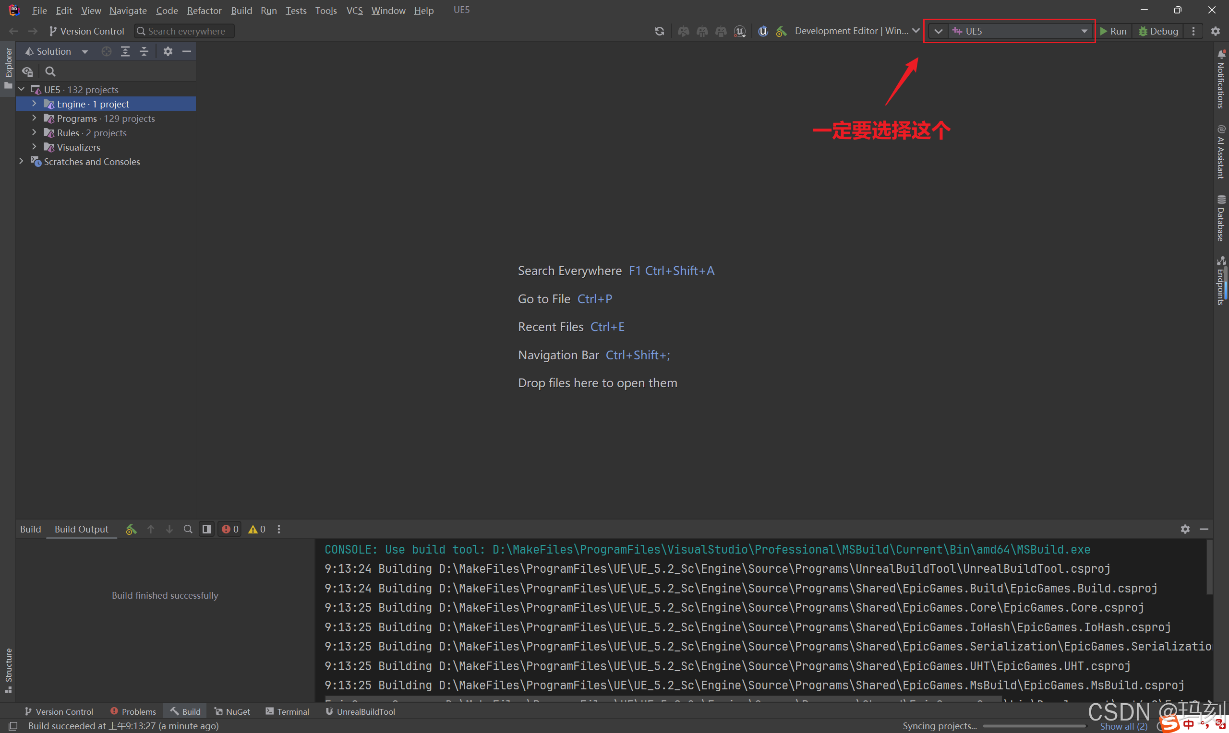Toggle the errors filter showing 0
This screenshot has height=733, width=1229.
[230, 529]
